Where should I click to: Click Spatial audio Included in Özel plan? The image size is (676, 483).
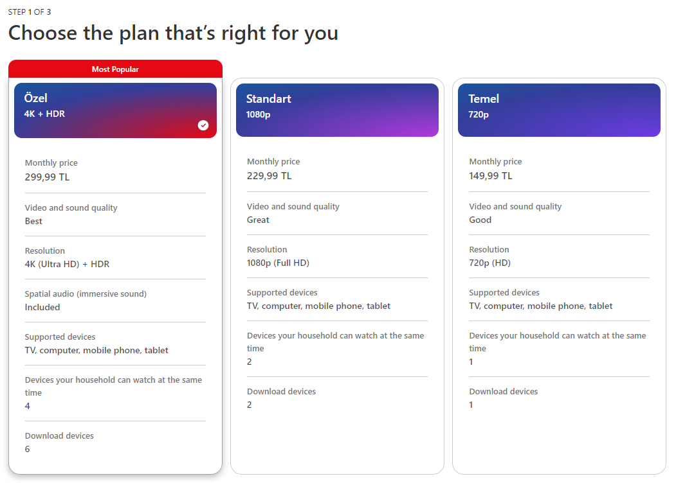42,307
